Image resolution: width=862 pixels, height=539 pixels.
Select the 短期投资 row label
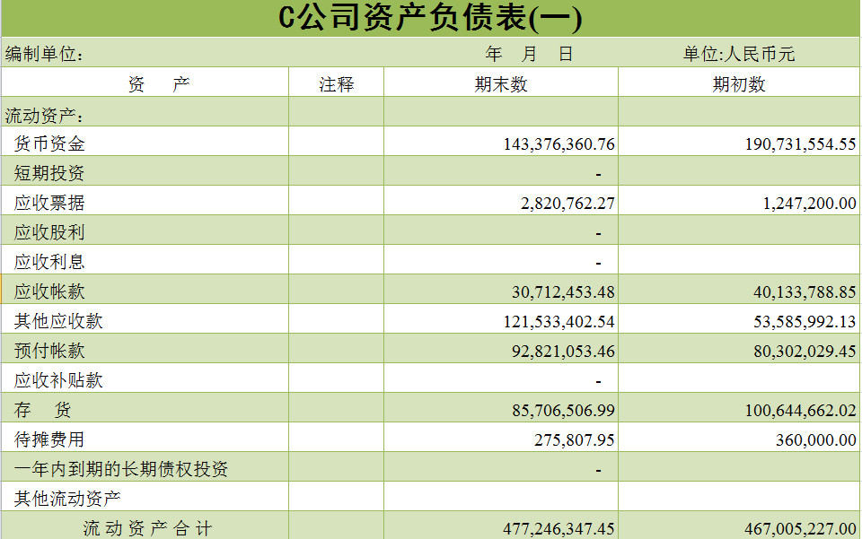tap(49, 173)
